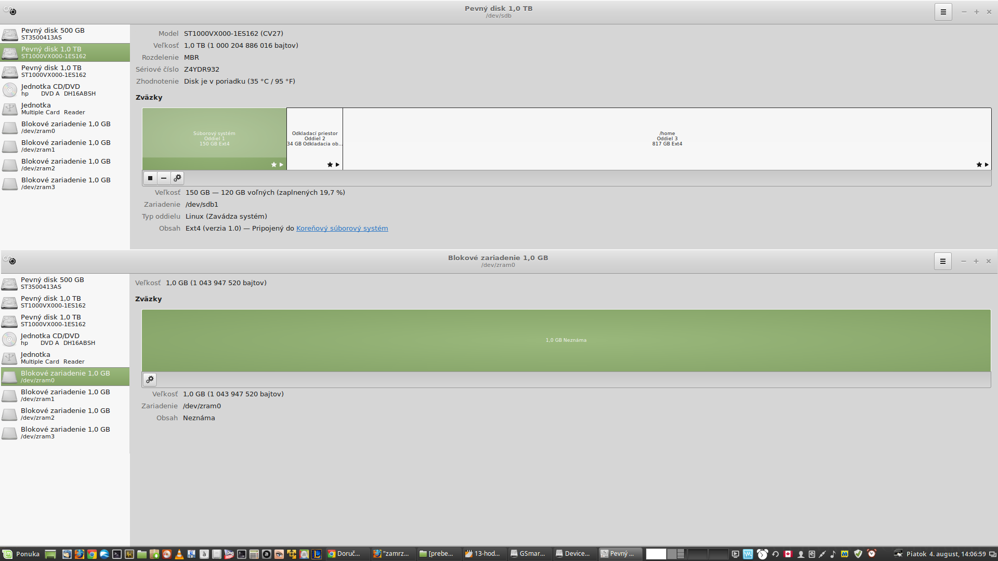Viewport: 998px width, 561px height.
Task: Select /dev/zram2 block device in the lower sidebar
Action: coord(64,414)
